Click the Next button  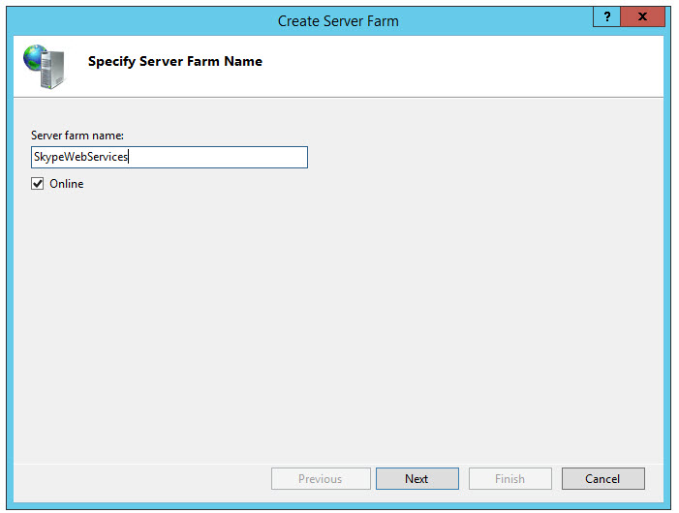(x=417, y=479)
